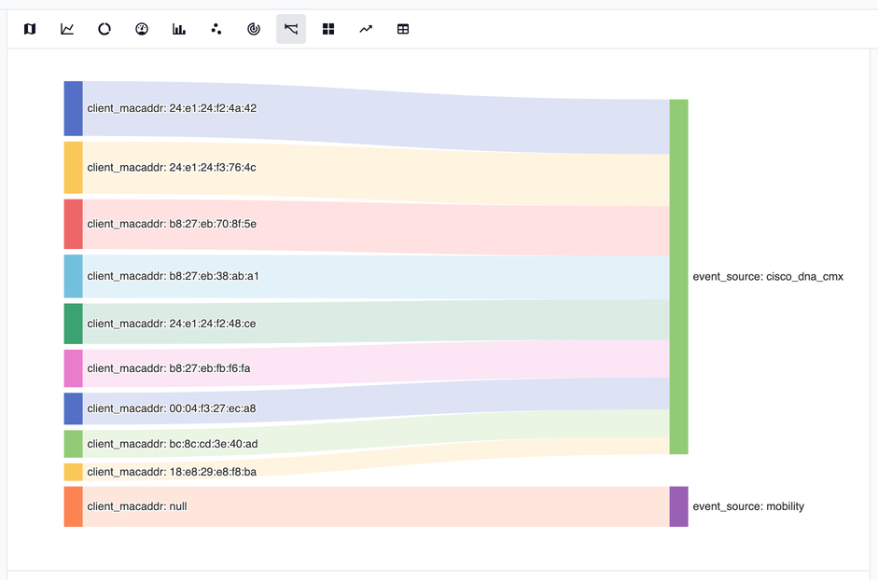Open the table view icon

tap(403, 29)
